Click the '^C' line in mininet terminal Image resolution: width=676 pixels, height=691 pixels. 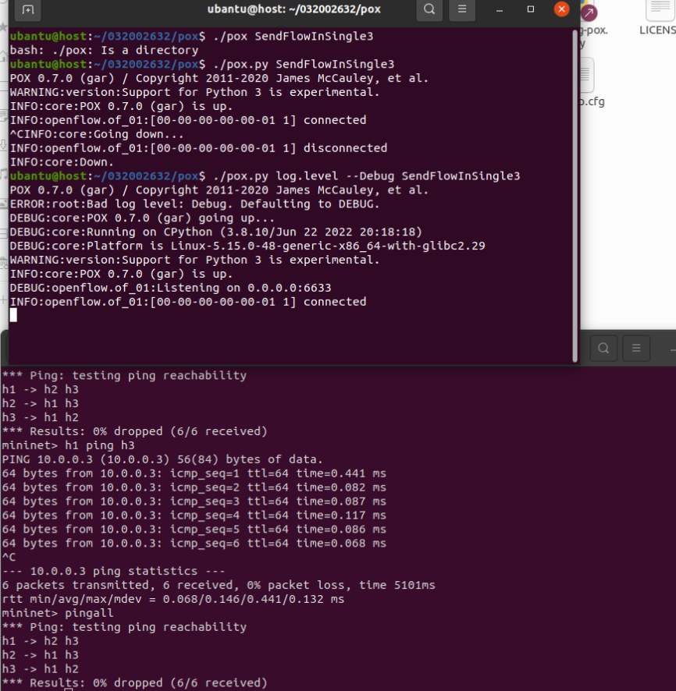tap(9, 557)
